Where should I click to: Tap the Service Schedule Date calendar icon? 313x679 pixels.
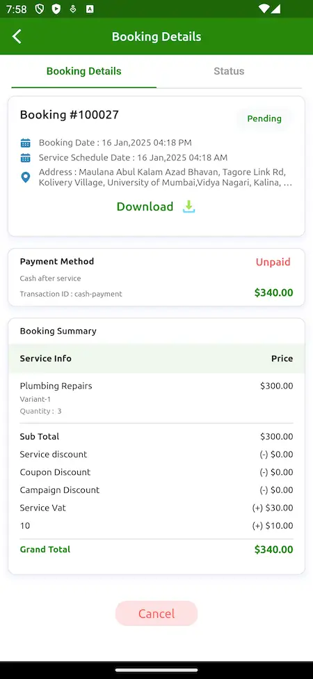click(x=26, y=157)
